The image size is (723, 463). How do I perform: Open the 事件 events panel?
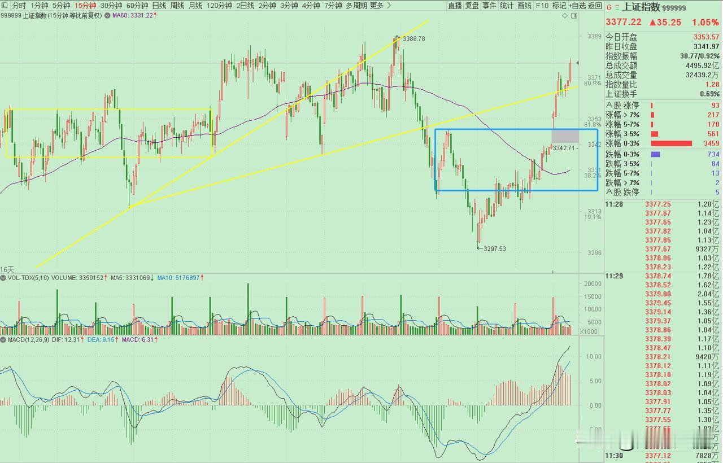(x=490, y=6)
